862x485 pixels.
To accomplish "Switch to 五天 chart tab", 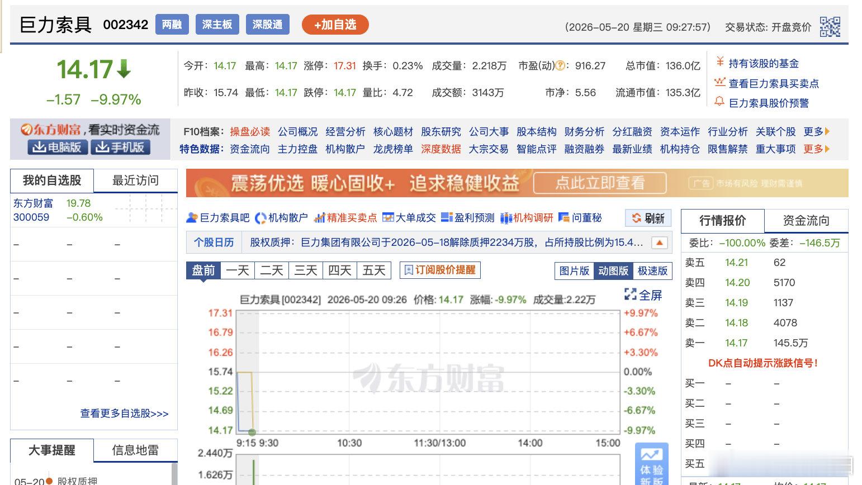I will [374, 271].
